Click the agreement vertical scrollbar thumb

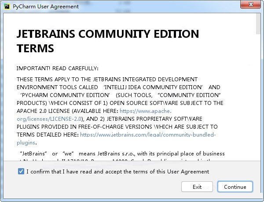pyautogui.click(x=258, y=24)
